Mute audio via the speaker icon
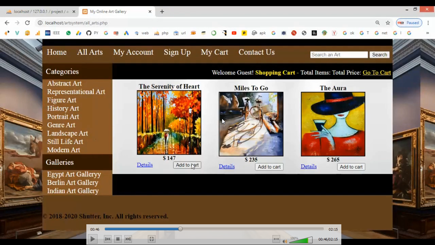Viewport: 435px width, 245px height. click(x=285, y=241)
